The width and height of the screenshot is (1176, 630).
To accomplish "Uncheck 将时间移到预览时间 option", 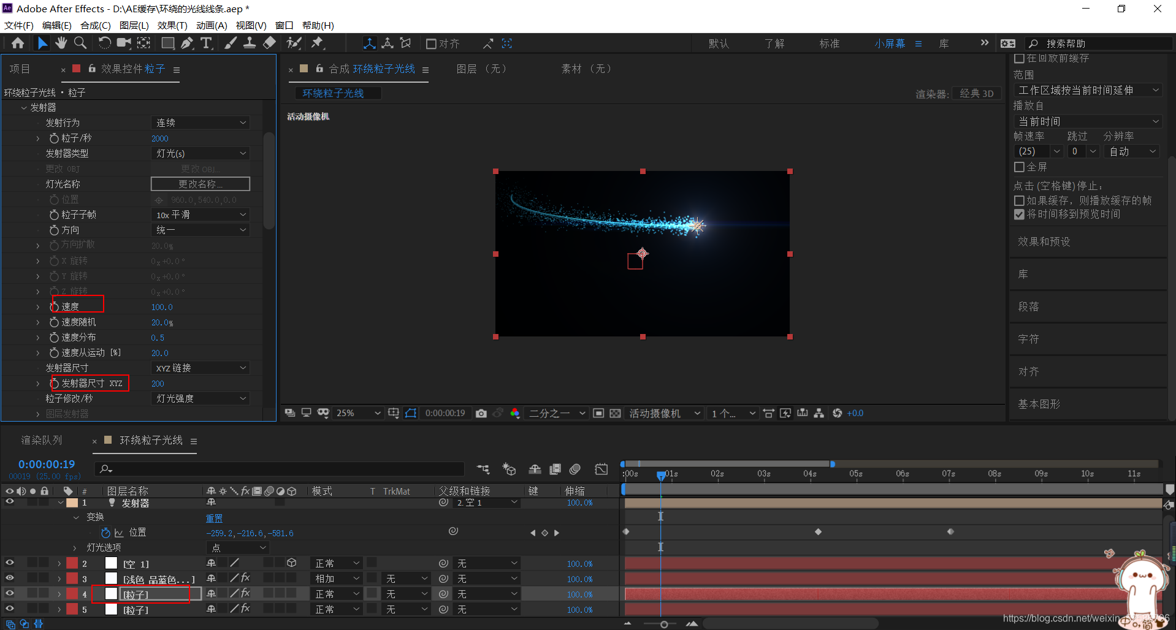I will coord(1020,214).
